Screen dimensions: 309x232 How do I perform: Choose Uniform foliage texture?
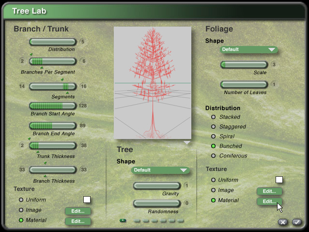coord(213,180)
